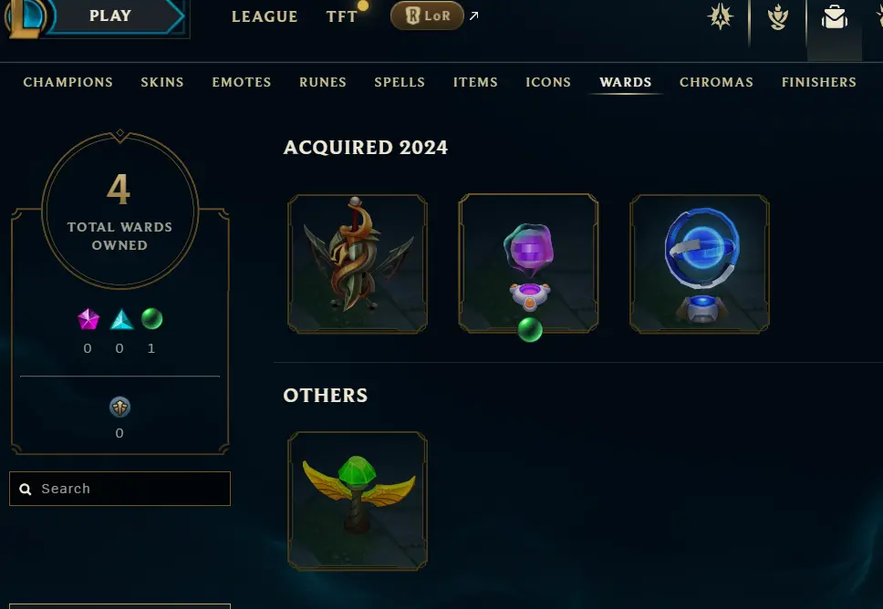Switch to the LEAGUE menu

tap(265, 17)
